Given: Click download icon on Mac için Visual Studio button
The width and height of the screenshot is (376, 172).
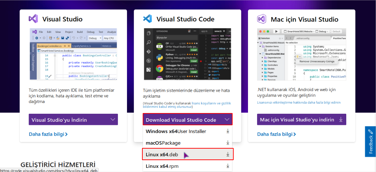Looking at the screenshot, I should pyautogui.click(x=341, y=119).
